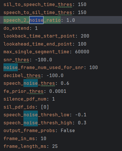This screenshot has height=151, width=122.
Task: Click the lookback_time_start_point value 200
Action: click(85, 36)
